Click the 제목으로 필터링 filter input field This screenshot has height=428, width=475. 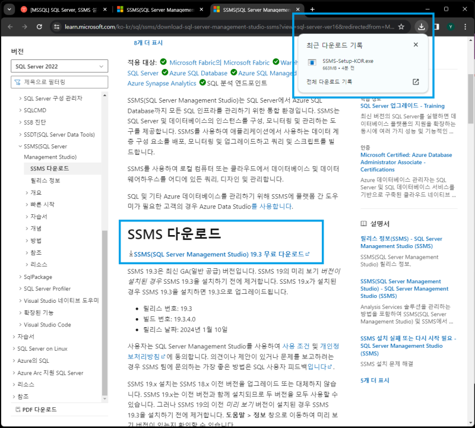pyautogui.click(x=59, y=81)
